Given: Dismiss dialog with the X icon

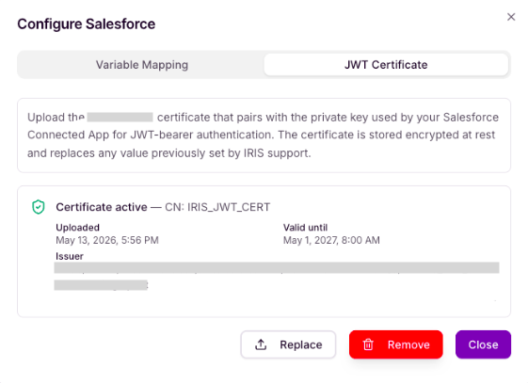Looking at the screenshot, I should tap(511, 17).
